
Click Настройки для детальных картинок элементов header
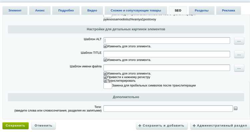coord(126,29)
